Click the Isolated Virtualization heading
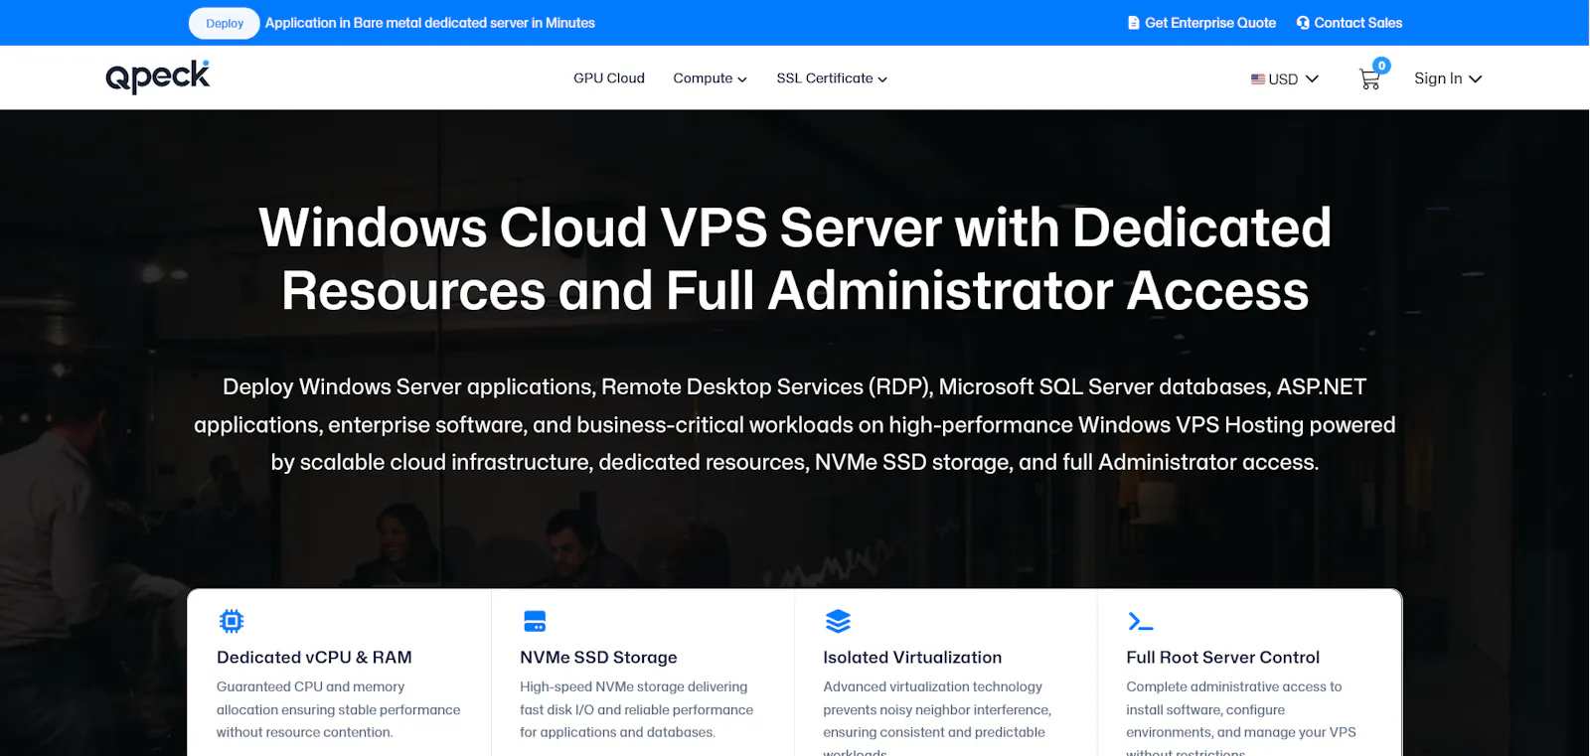1590x756 pixels. tap(912, 657)
